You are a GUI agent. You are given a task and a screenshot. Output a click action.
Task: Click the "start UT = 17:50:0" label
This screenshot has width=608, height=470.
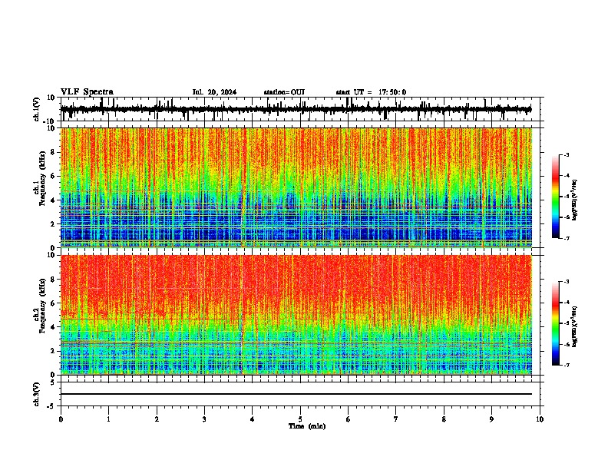[x=371, y=92]
